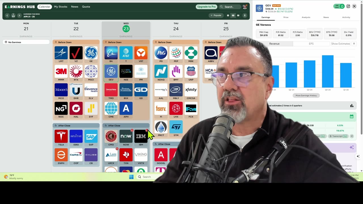Screen dimensions: 363x204
Task: Open the 3M MMM earnings tile
Action: click(61, 73)
